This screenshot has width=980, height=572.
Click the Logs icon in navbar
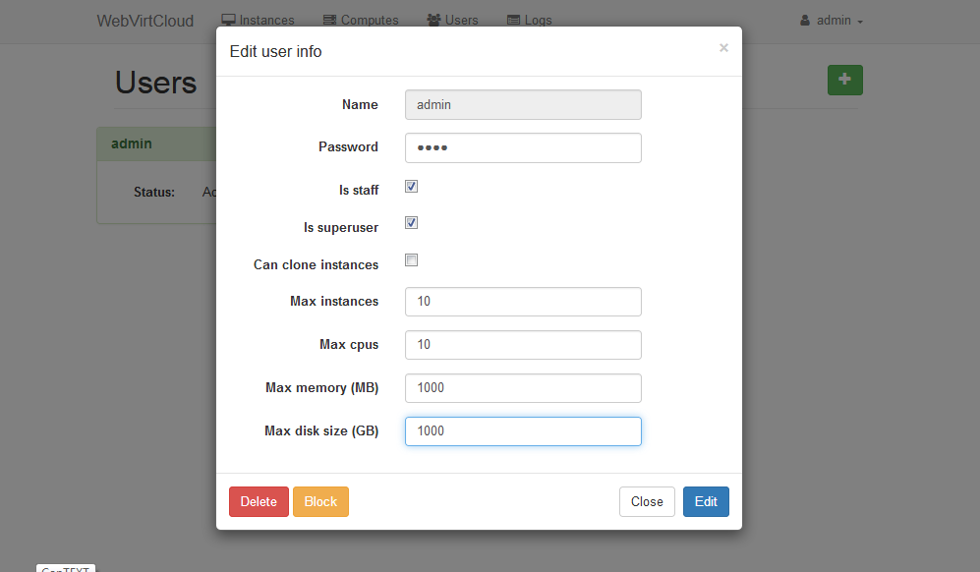pos(513,20)
